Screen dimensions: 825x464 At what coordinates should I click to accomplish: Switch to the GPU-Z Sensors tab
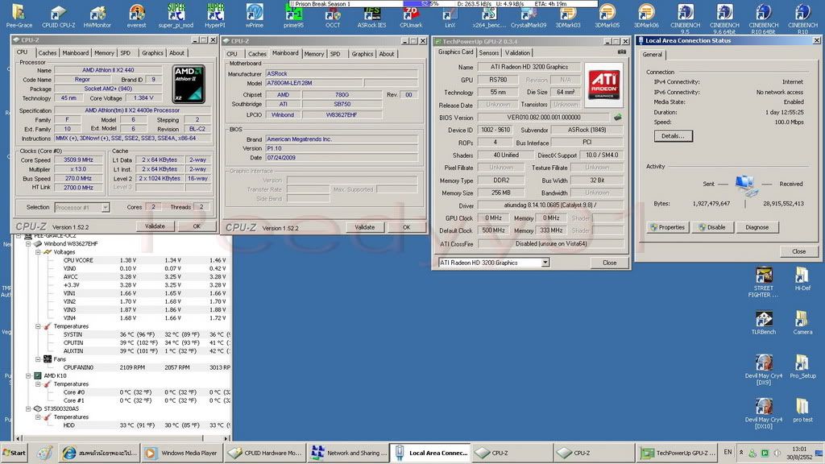coord(489,52)
